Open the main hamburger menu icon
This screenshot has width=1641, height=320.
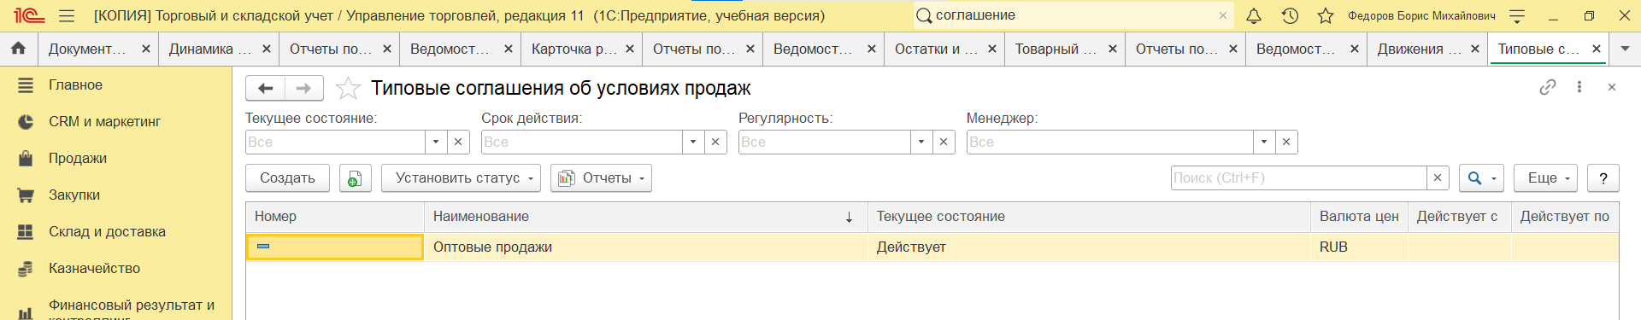tap(67, 15)
